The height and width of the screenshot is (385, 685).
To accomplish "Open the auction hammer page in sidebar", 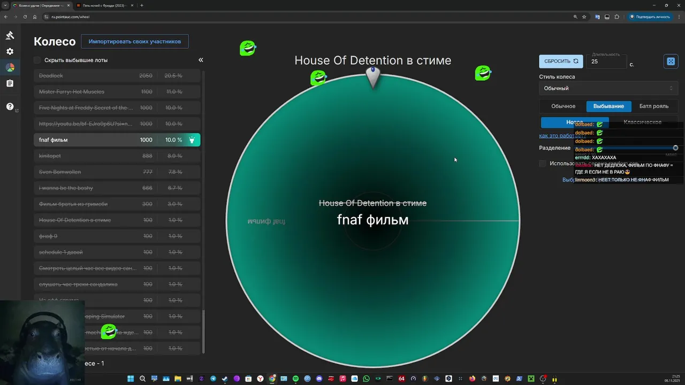I will coord(10,35).
